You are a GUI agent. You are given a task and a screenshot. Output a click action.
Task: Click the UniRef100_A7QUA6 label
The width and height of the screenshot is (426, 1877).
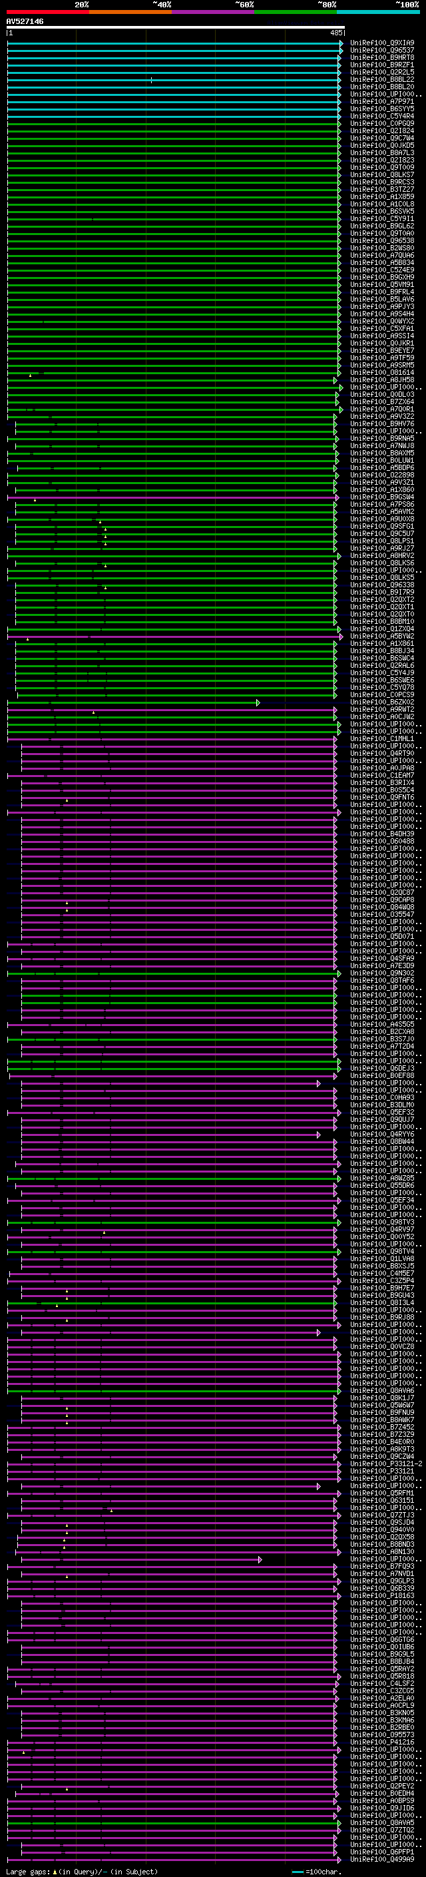[382, 255]
